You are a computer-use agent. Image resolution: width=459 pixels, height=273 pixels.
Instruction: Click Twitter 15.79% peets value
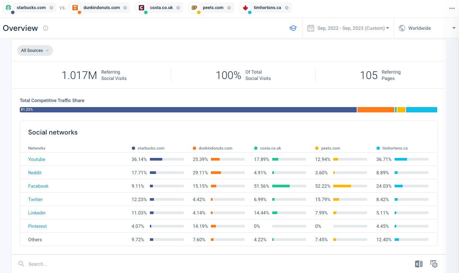(x=323, y=199)
